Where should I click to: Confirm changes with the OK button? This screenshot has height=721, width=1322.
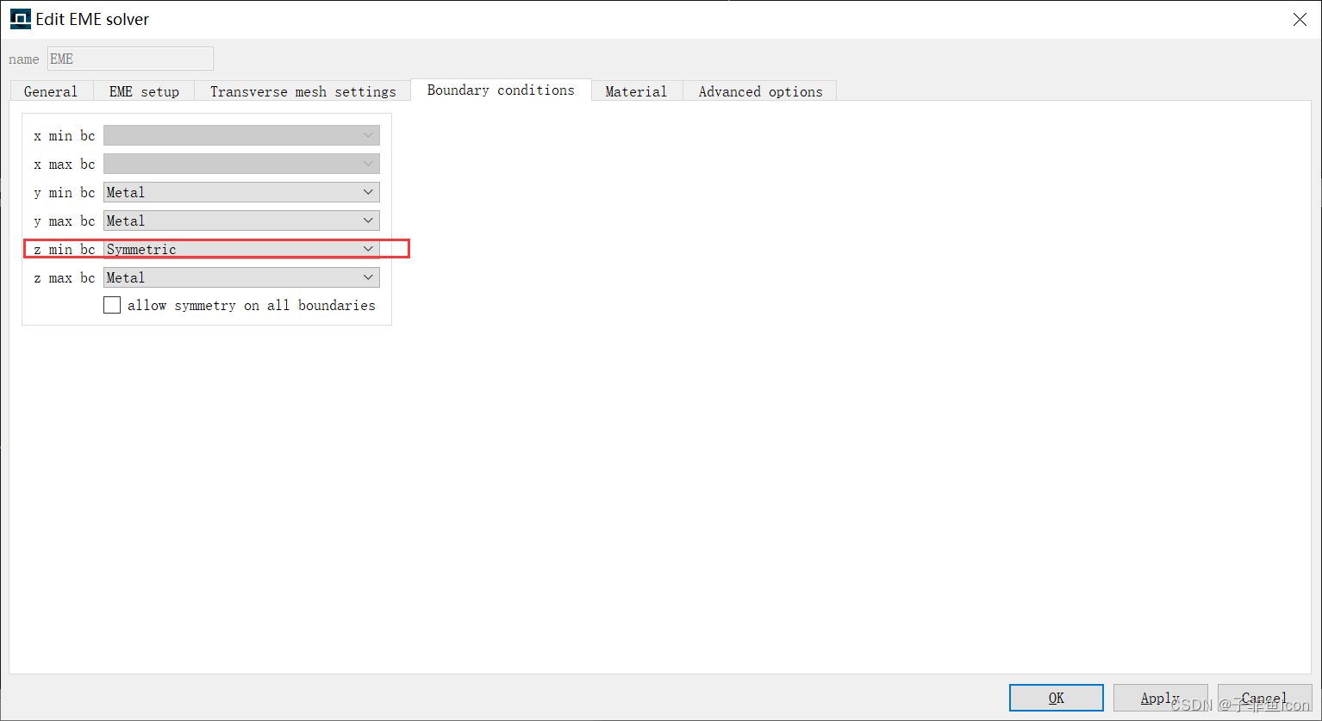(x=1057, y=698)
